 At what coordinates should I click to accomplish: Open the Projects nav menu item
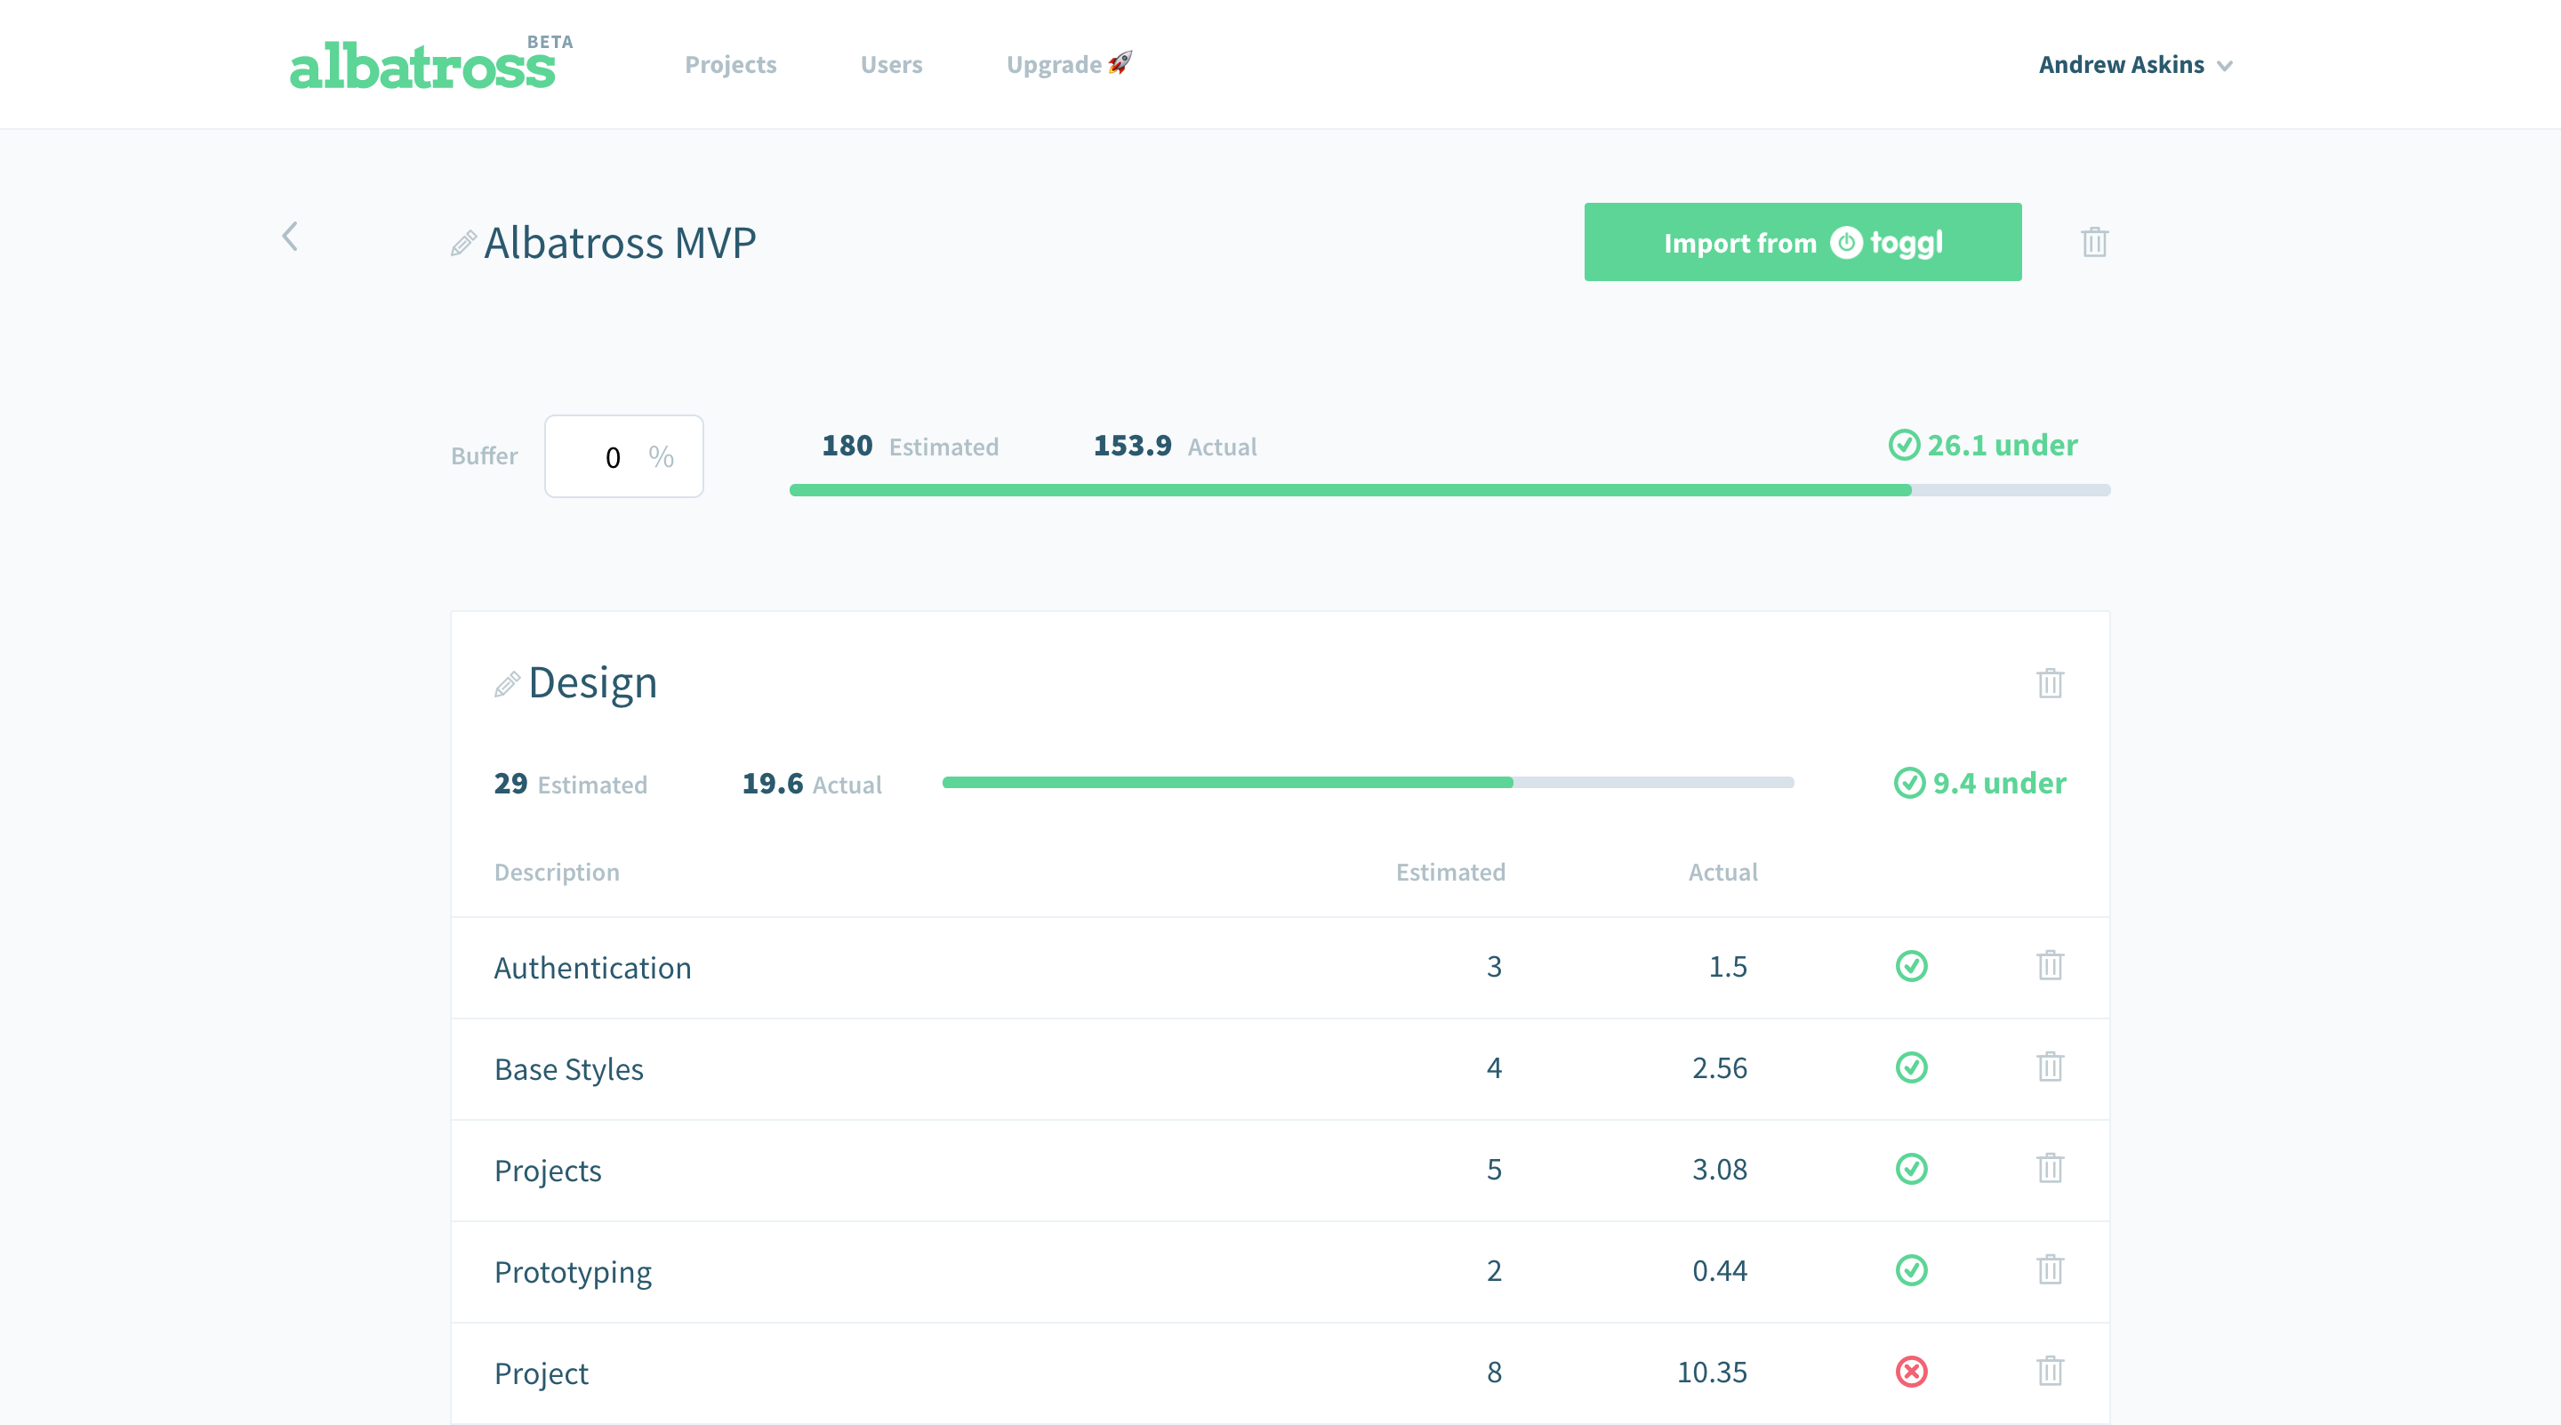(x=730, y=65)
